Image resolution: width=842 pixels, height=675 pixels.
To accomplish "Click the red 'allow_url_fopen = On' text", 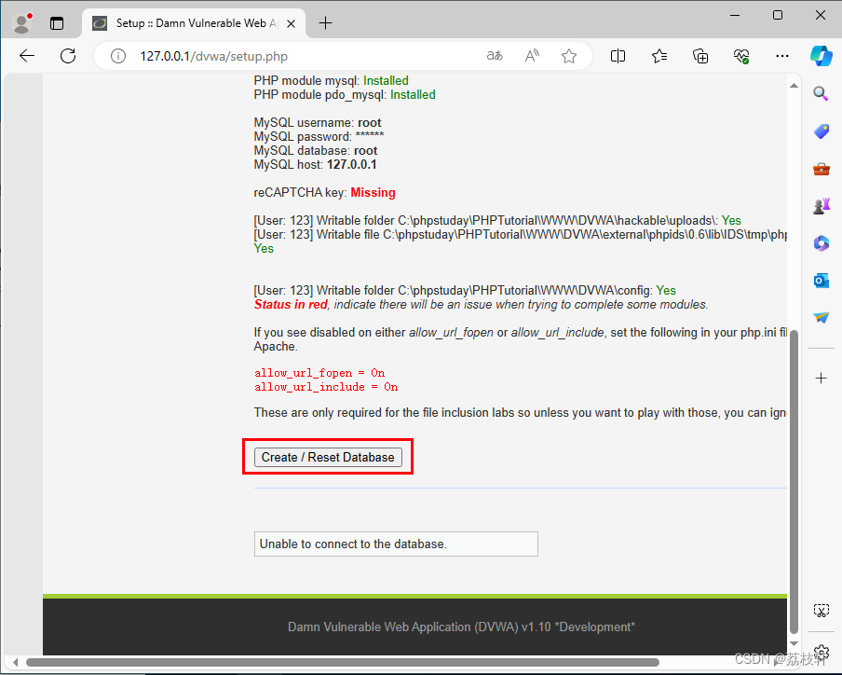I will (x=319, y=373).
